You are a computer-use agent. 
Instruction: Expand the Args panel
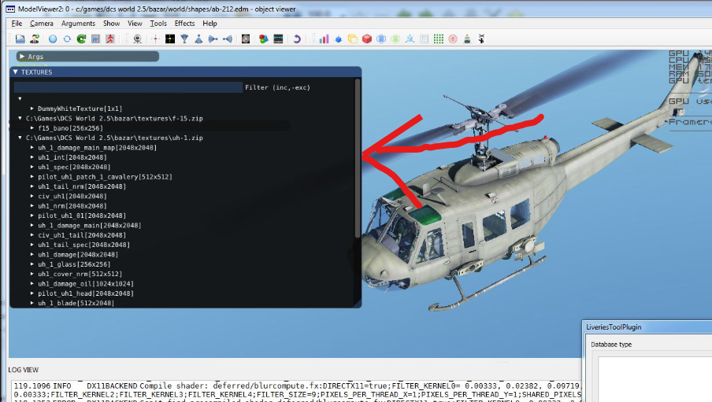(x=22, y=57)
